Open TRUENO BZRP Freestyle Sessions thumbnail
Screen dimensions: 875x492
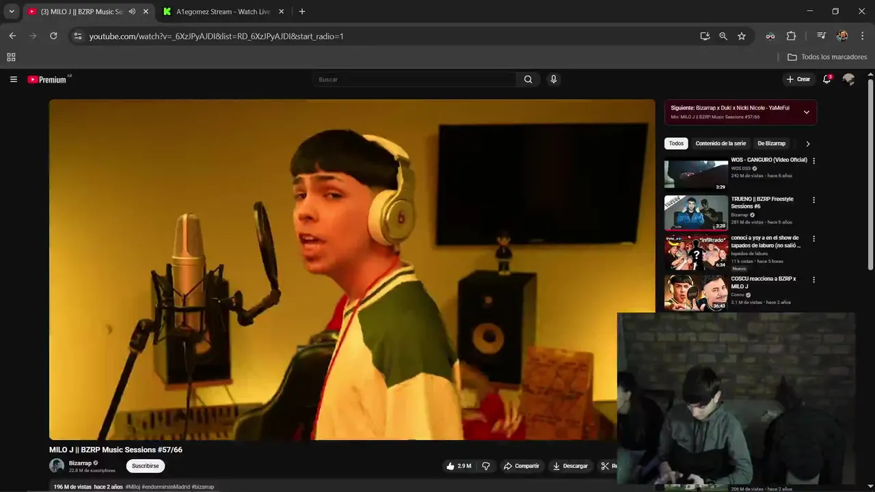(696, 213)
